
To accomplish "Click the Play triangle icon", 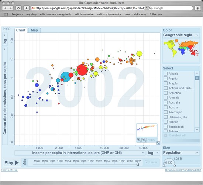I will 17,162.
